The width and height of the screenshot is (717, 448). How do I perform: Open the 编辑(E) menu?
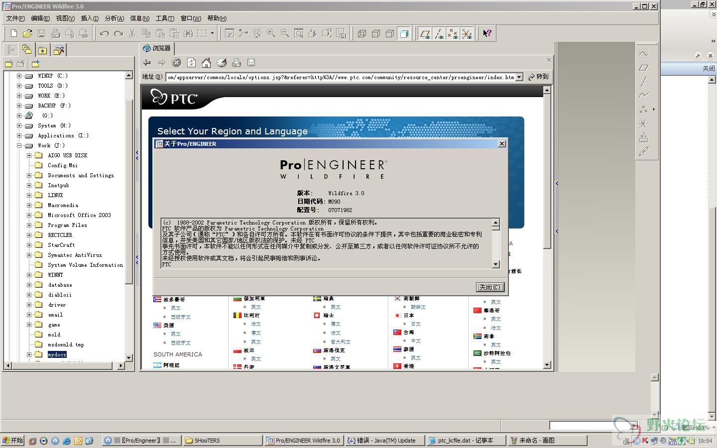40,18
